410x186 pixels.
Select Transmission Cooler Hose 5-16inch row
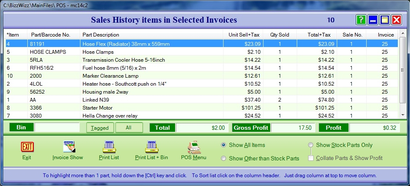click(x=202, y=60)
